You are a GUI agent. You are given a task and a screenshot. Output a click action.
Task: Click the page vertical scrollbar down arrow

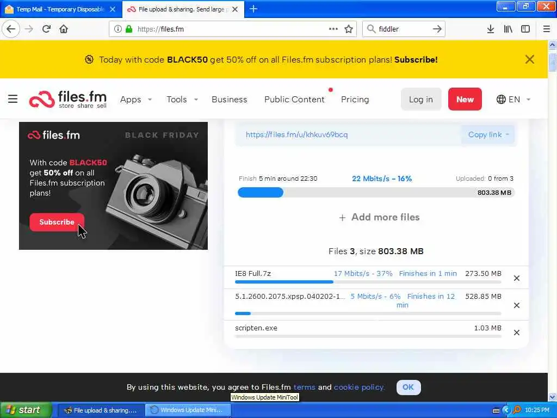[x=552, y=397]
